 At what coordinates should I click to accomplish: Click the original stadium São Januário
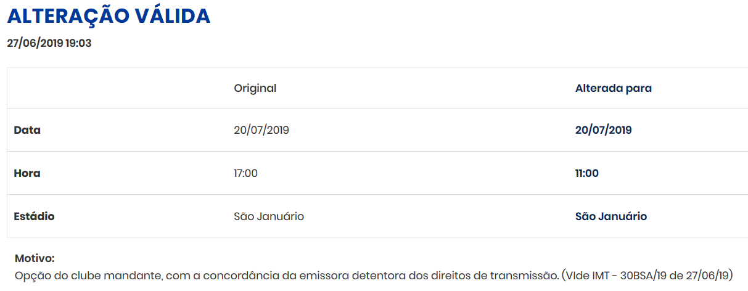coord(269,216)
